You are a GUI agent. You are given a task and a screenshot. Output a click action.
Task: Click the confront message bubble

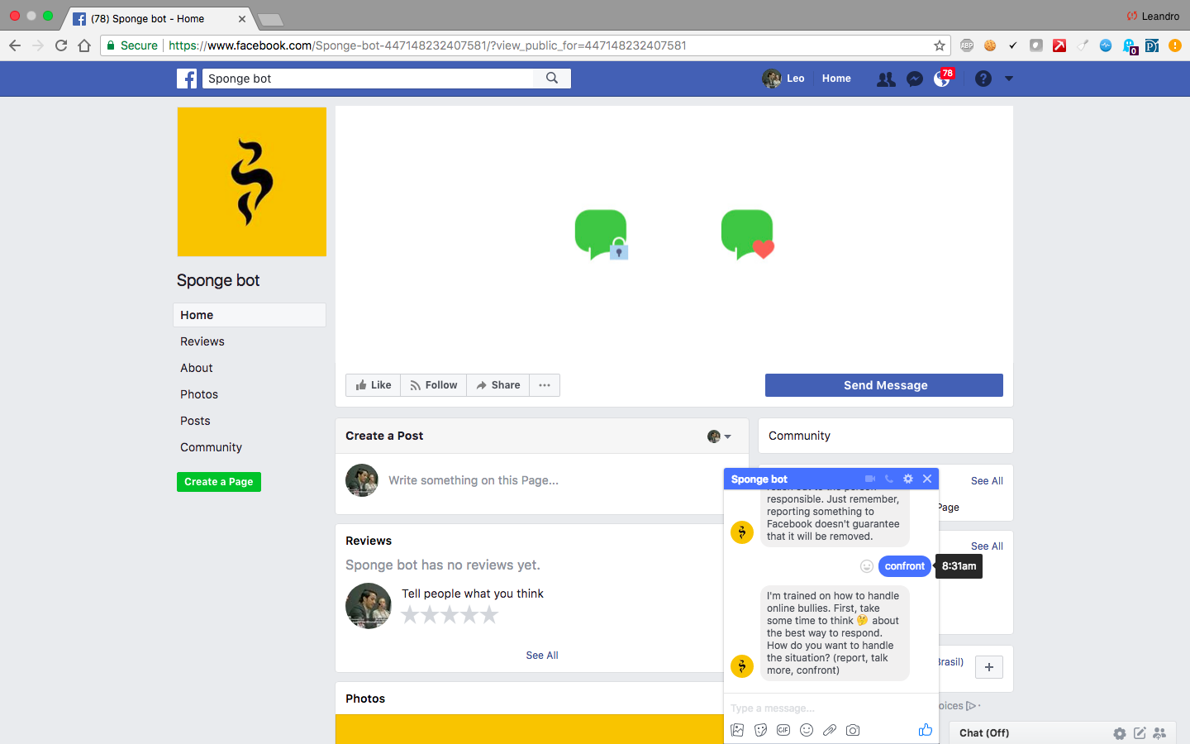point(905,566)
